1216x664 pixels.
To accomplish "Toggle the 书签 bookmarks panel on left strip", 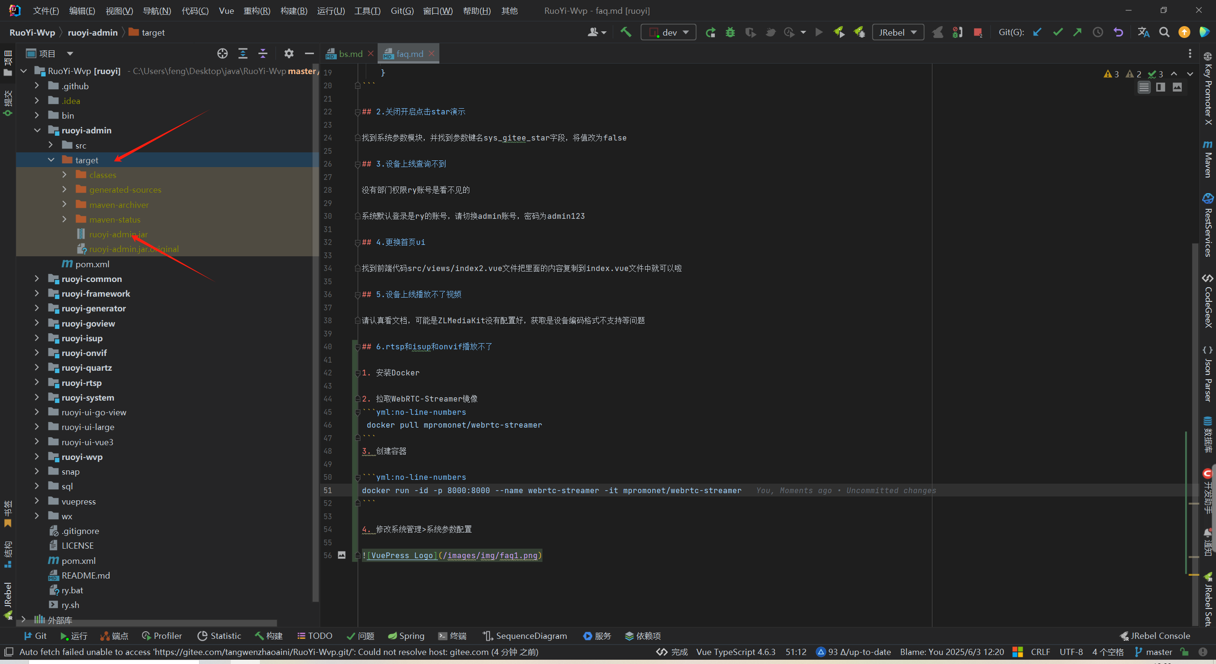I will tap(8, 514).
